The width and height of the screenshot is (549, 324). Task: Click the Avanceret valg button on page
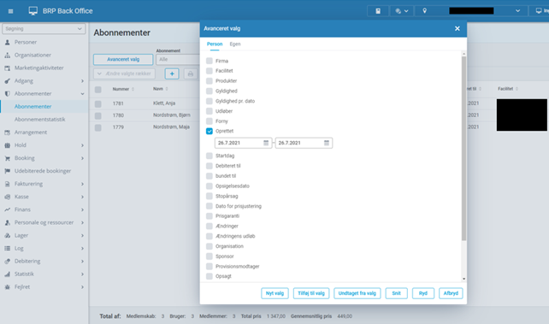[123, 60]
